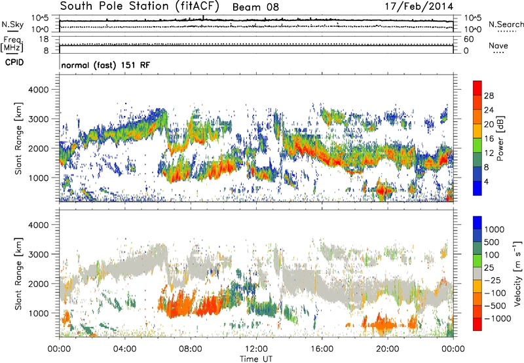524x363 pixels.
Task: Click the 'Freq. [MHz]' axis label
Action: pos(12,44)
